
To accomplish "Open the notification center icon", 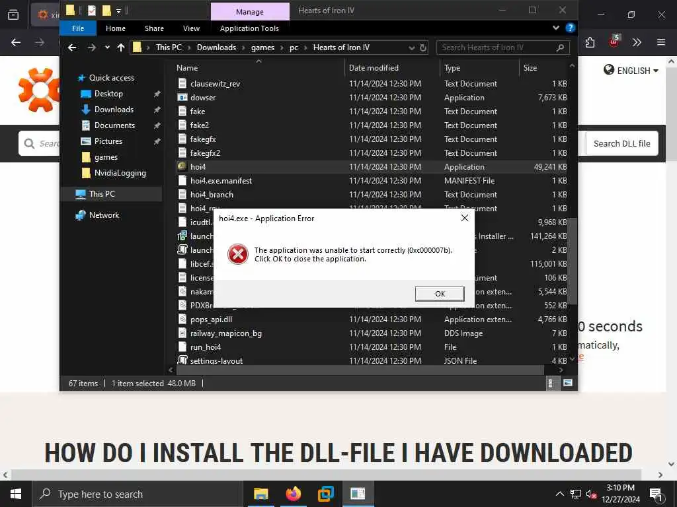I will [656, 494].
